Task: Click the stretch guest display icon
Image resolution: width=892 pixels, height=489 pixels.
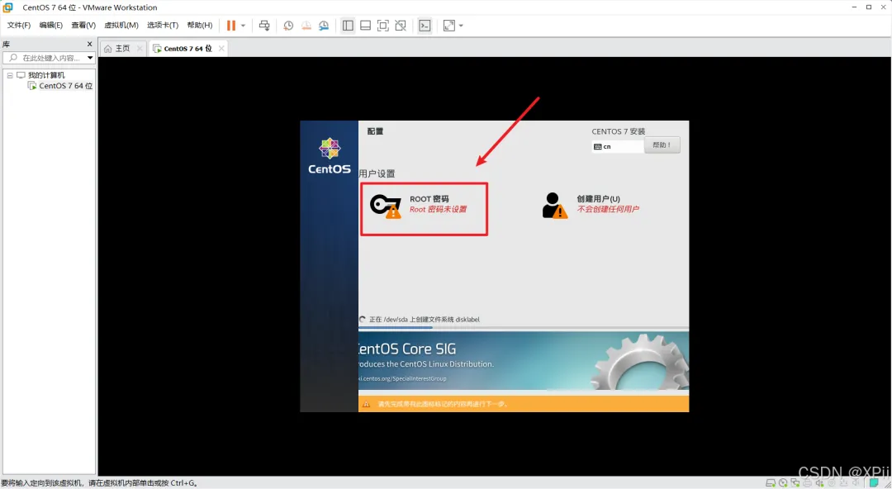Action: (448, 26)
